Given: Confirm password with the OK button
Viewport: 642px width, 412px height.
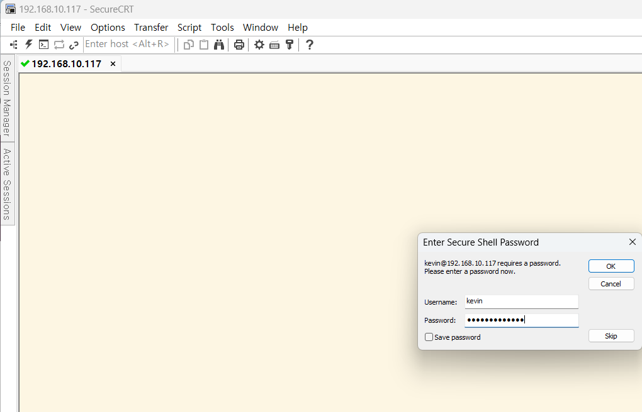Looking at the screenshot, I should click(611, 266).
